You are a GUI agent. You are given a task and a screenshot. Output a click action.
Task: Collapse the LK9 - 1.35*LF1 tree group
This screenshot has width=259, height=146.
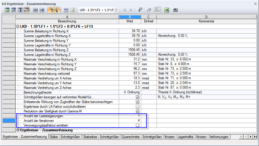[x=18, y=26]
